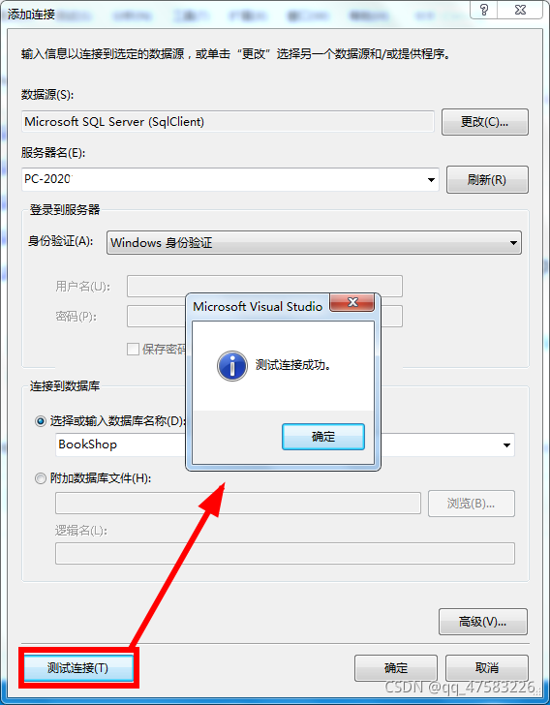Close the 添加连接 dialog window

point(520,10)
